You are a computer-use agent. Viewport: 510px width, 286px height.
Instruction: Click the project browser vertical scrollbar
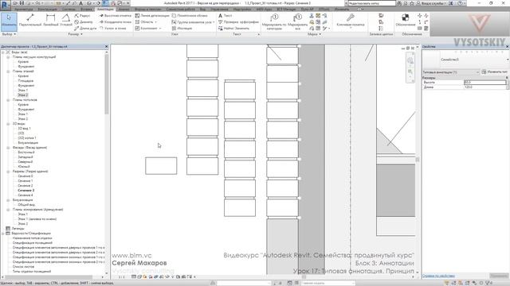[x=106, y=83]
